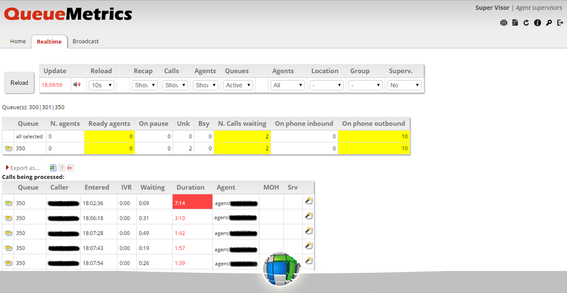Open the Reload interval dropdown showing 10s
567x293 pixels.
pyautogui.click(x=102, y=85)
